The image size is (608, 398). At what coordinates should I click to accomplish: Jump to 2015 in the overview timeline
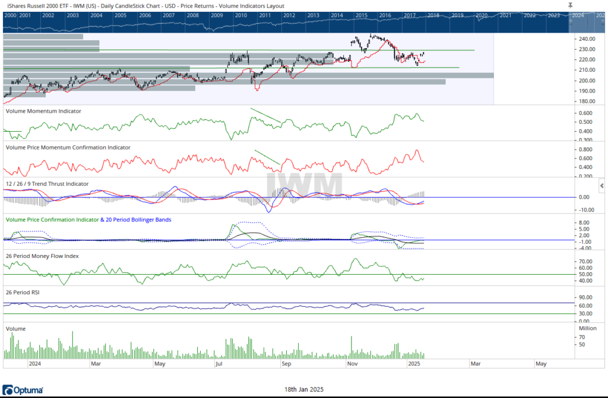pyautogui.click(x=360, y=14)
